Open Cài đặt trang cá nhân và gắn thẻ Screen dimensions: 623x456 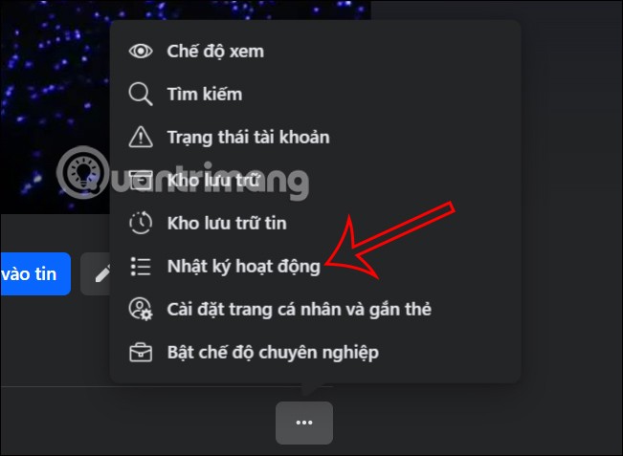click(315, 309)
